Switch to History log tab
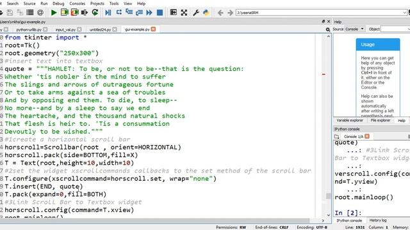410x230 pixels. tap(378, 220)
